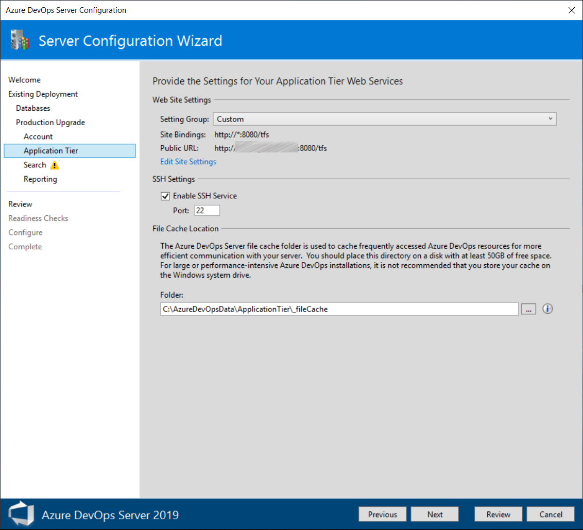Viewport: 583px width, 530px height.
Task: Click the file cache description paragraph
Action: pos(356,261)
